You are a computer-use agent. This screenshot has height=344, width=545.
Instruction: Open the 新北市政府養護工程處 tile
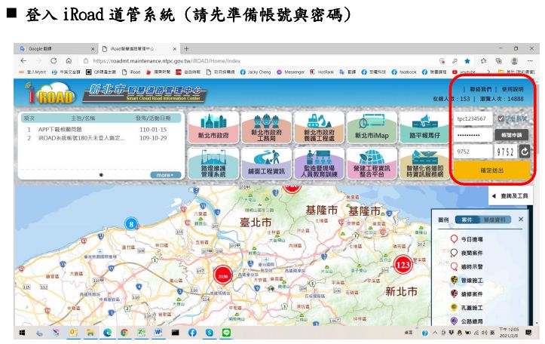point(319,127)
